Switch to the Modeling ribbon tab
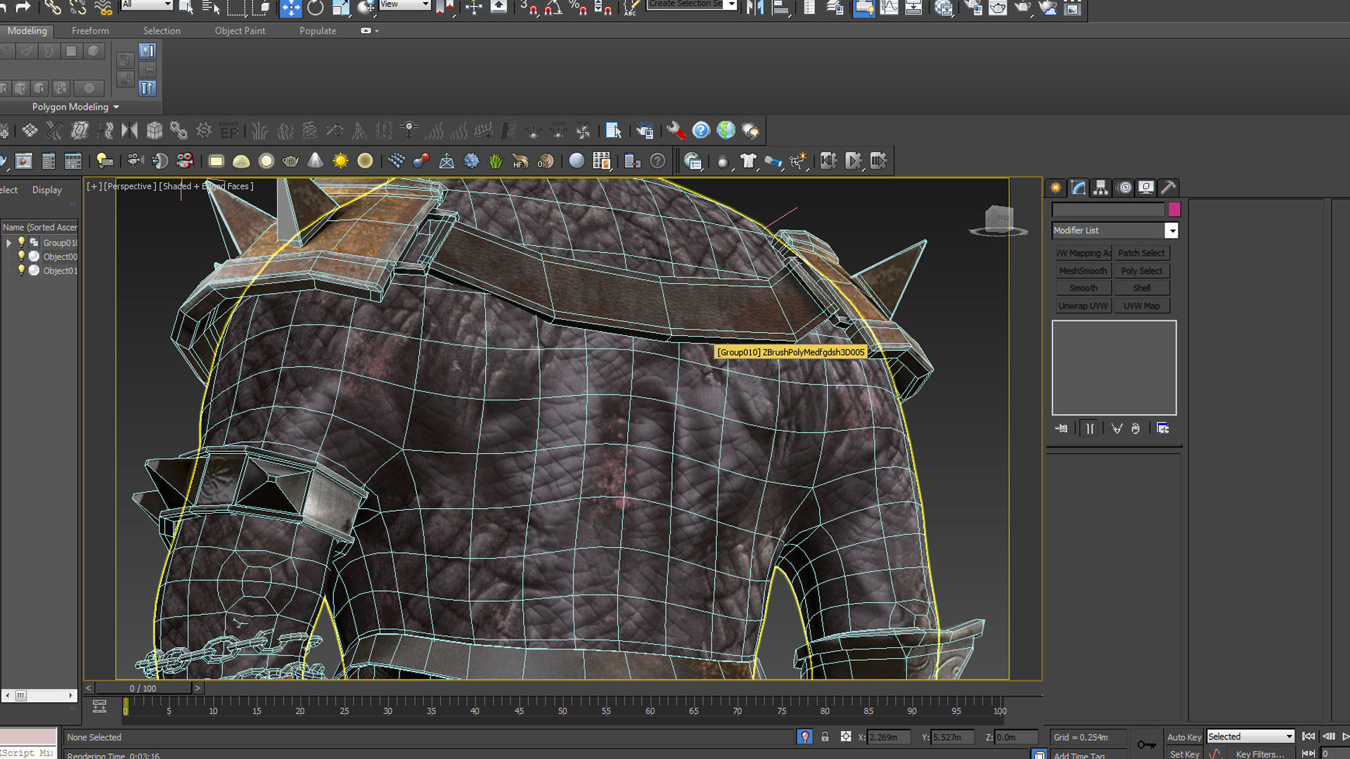Viewport: 1350px width, 759px height. coord(27,31)
